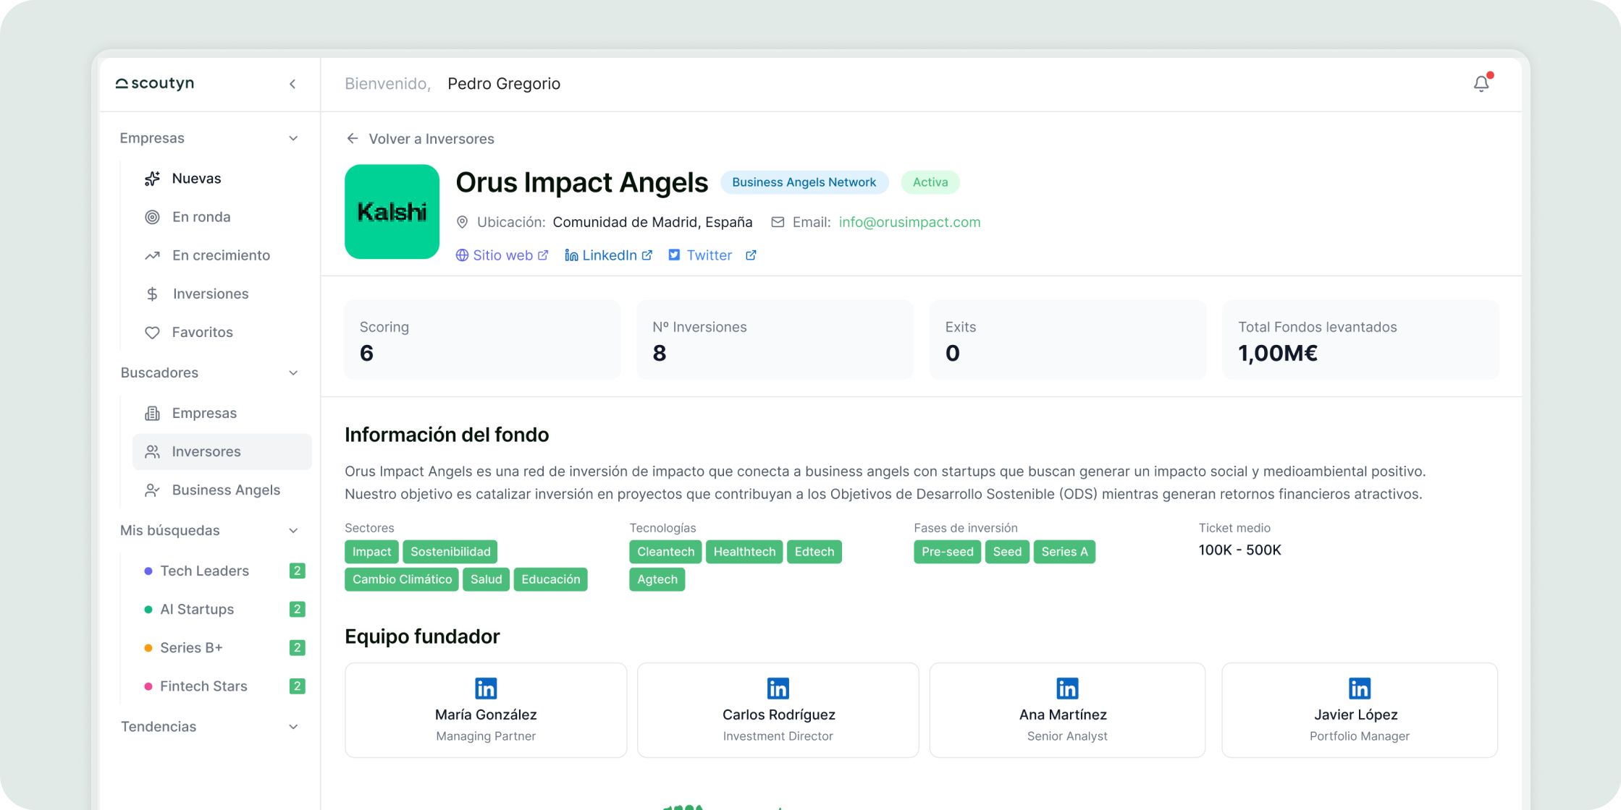Open En crecimiento in the sidebar
Viewport: 1621px width, 810px height.
click(222, 255)
